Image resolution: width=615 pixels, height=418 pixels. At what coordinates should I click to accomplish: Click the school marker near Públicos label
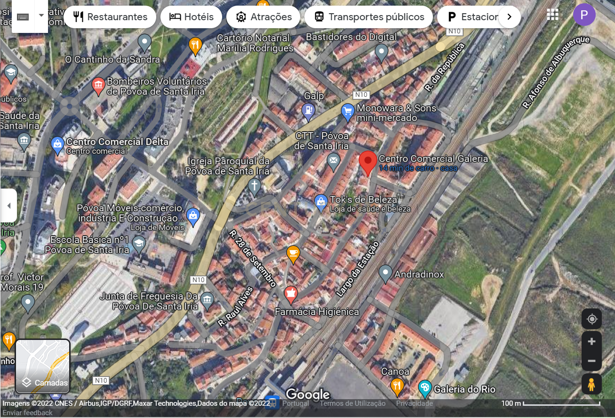click(10, 73)
